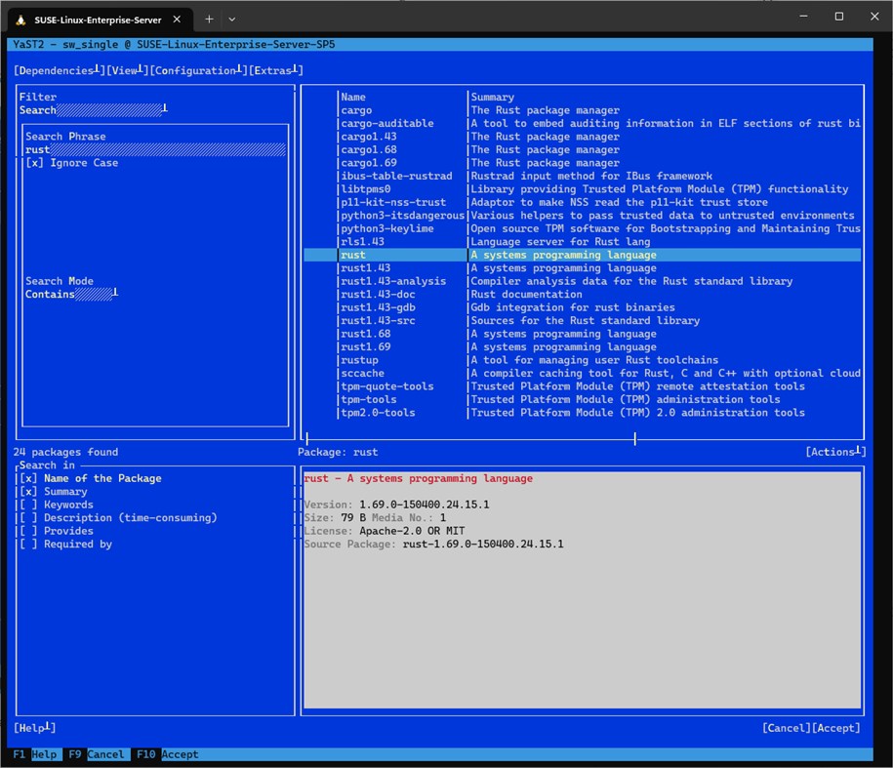Viewport: 893px width, 768px height.
Task: Open the Search Mode Contains dropdown
Action: (70, 294)
